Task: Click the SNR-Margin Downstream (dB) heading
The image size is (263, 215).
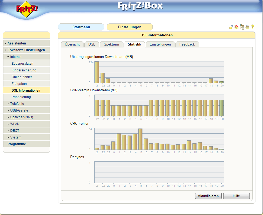Action: (94, 90)
